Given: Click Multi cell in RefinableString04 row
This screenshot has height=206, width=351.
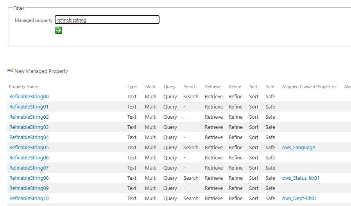Looking at the screenshot, I should 150,137.
